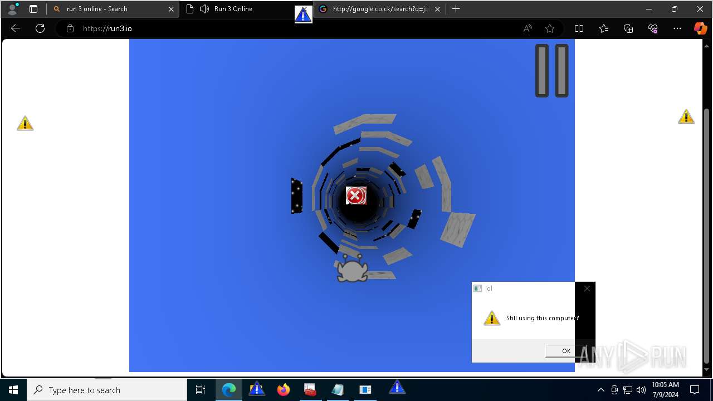The height and width of the screenshot is (401, 713).
Task: Open the Windows notification center
Action: pyautogui.click(x=695, y=390)
